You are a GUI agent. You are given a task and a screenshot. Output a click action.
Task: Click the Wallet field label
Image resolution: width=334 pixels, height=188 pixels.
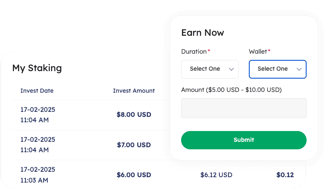(x=258, y=52)
